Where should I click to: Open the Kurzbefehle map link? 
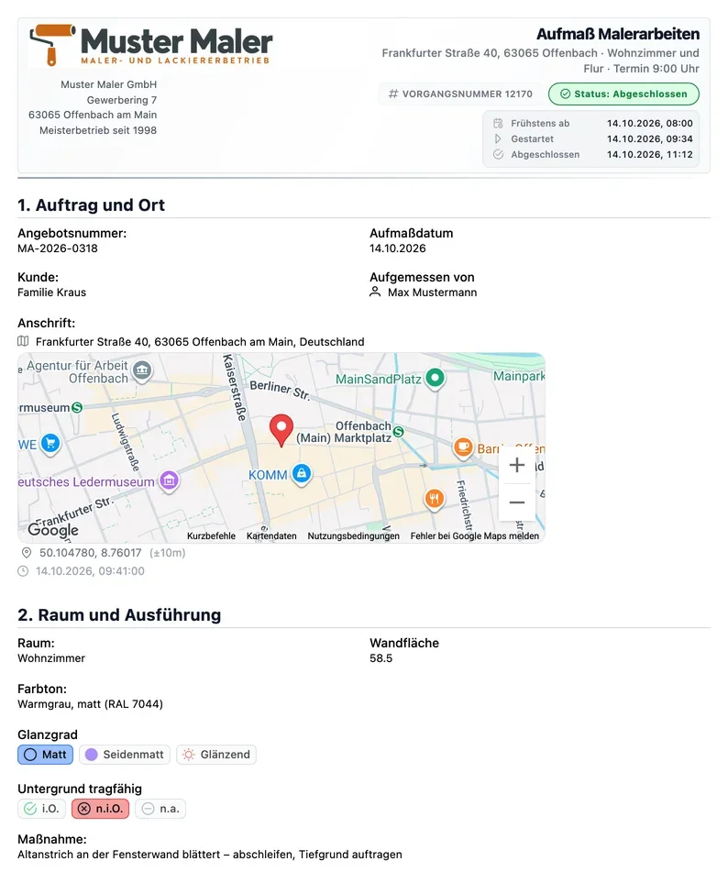click(x=211, y=536)
